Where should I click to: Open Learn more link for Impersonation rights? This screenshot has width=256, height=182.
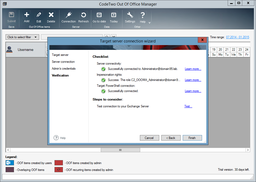point(193,80)
